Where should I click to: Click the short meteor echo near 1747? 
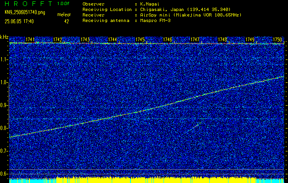[195, 126]
